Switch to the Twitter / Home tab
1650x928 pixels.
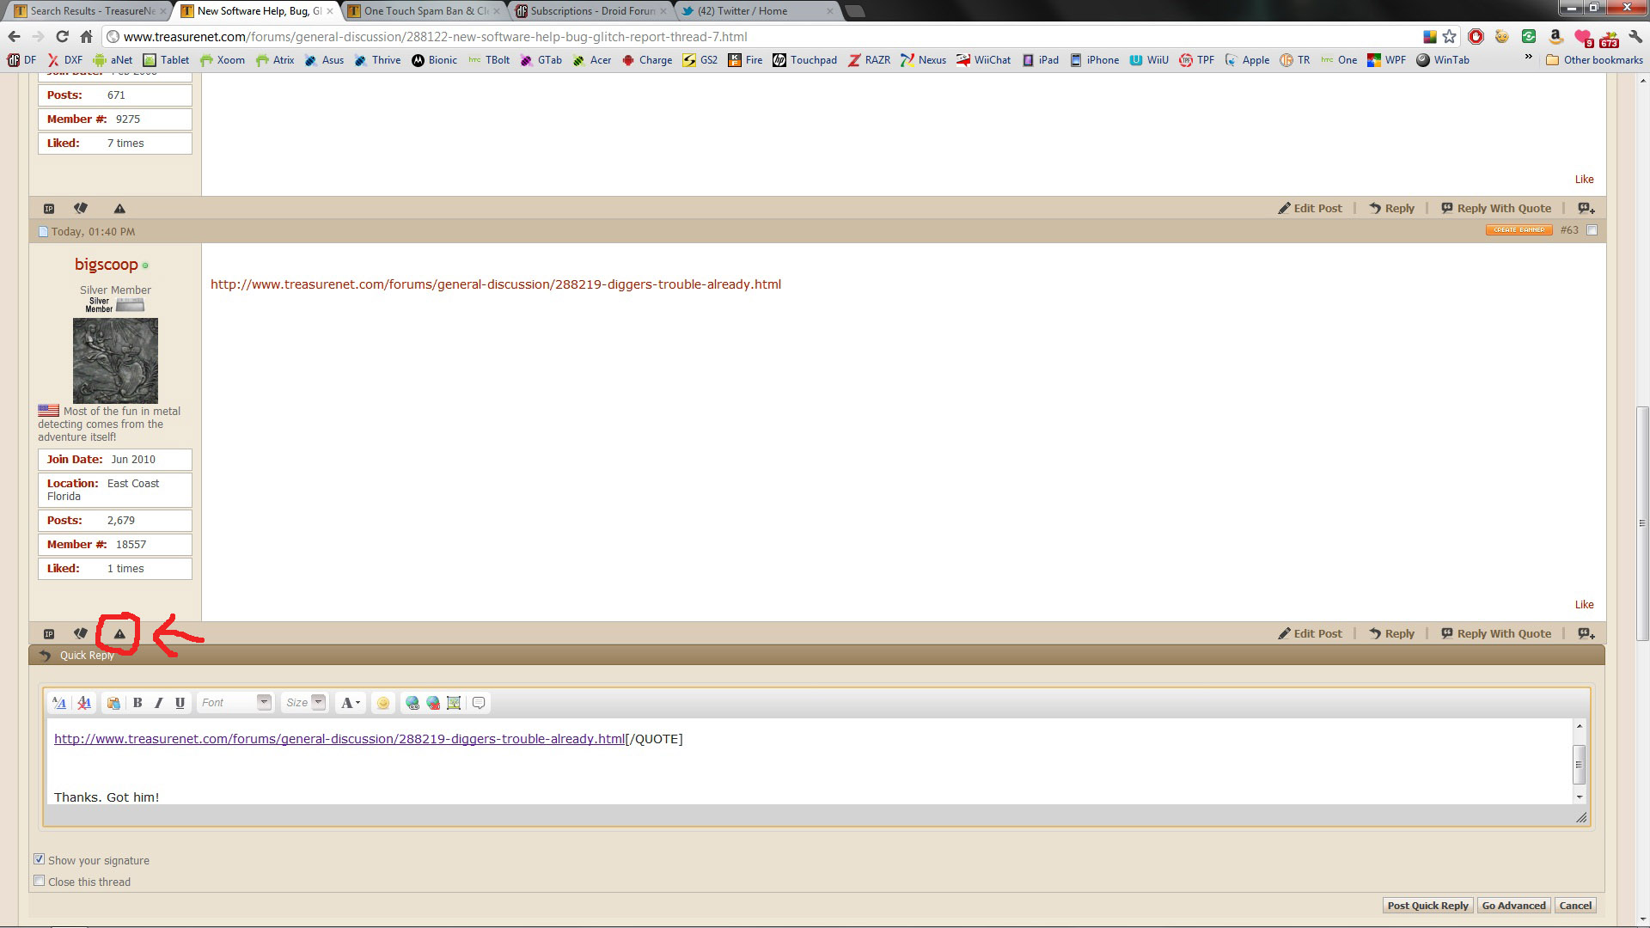click(x=758, y=11)
